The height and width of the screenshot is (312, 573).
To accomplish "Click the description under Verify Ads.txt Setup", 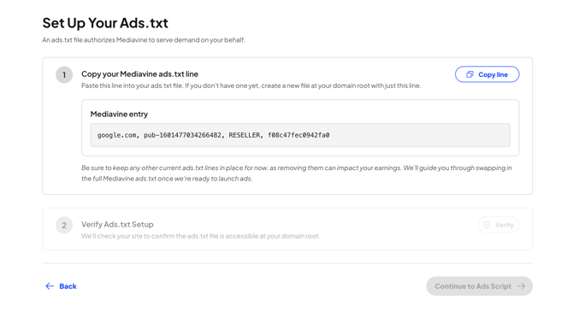I will (201, 236).
